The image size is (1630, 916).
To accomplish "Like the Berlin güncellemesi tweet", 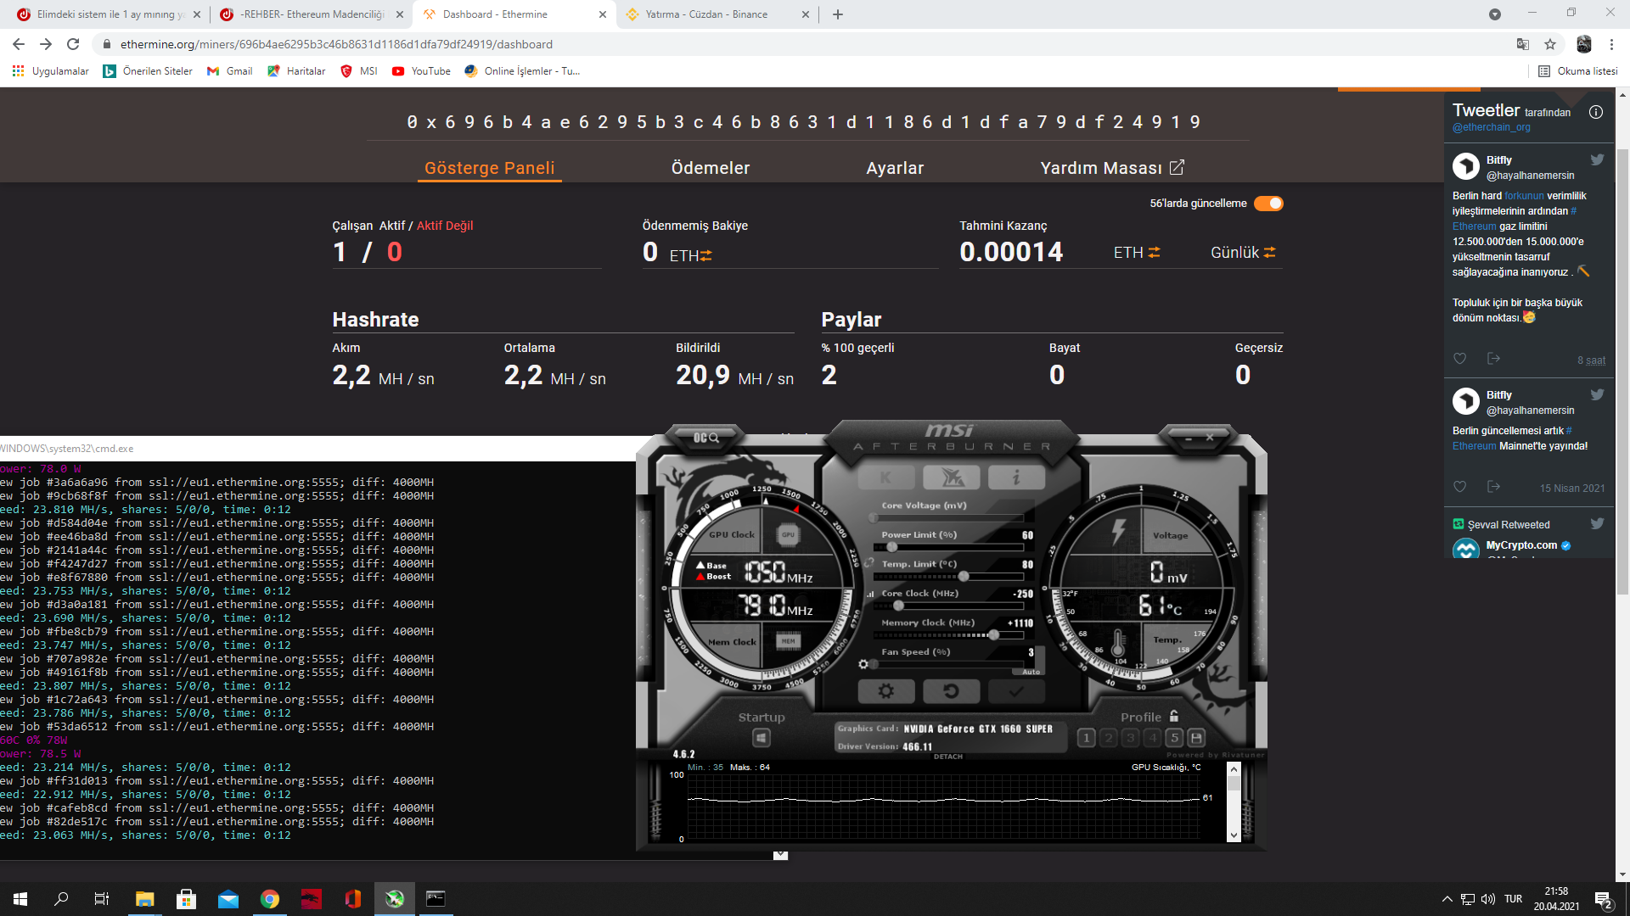I will tap(1460, 487).
